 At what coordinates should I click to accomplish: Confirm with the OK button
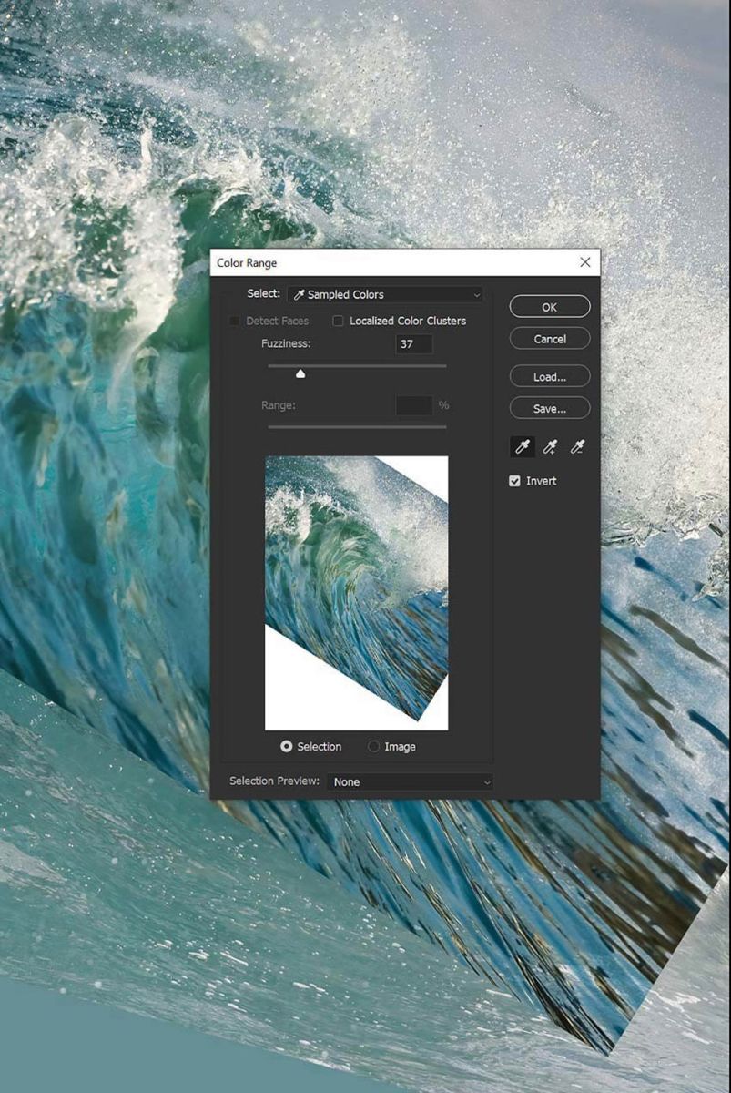click(550, 307)
